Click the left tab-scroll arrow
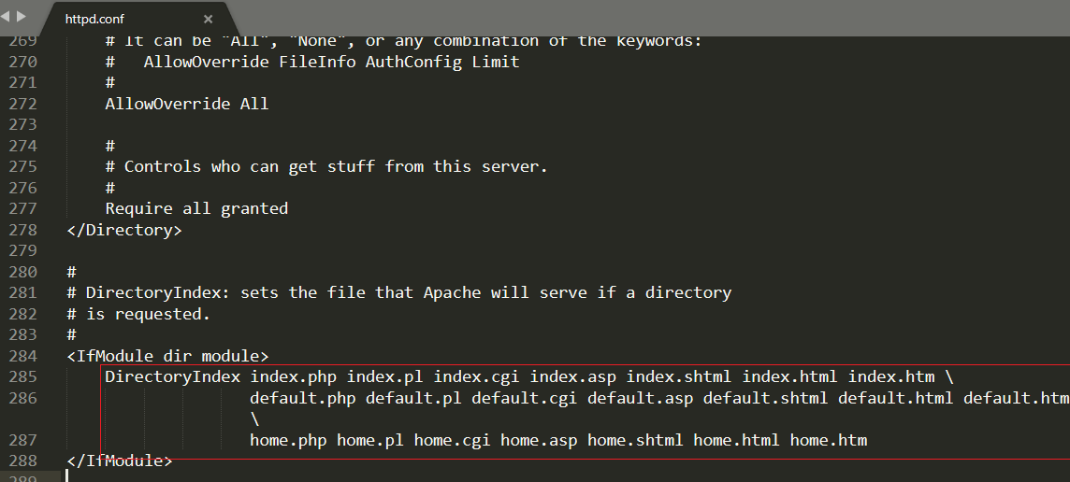This screenshot has width=1070, height=482. 6,17
